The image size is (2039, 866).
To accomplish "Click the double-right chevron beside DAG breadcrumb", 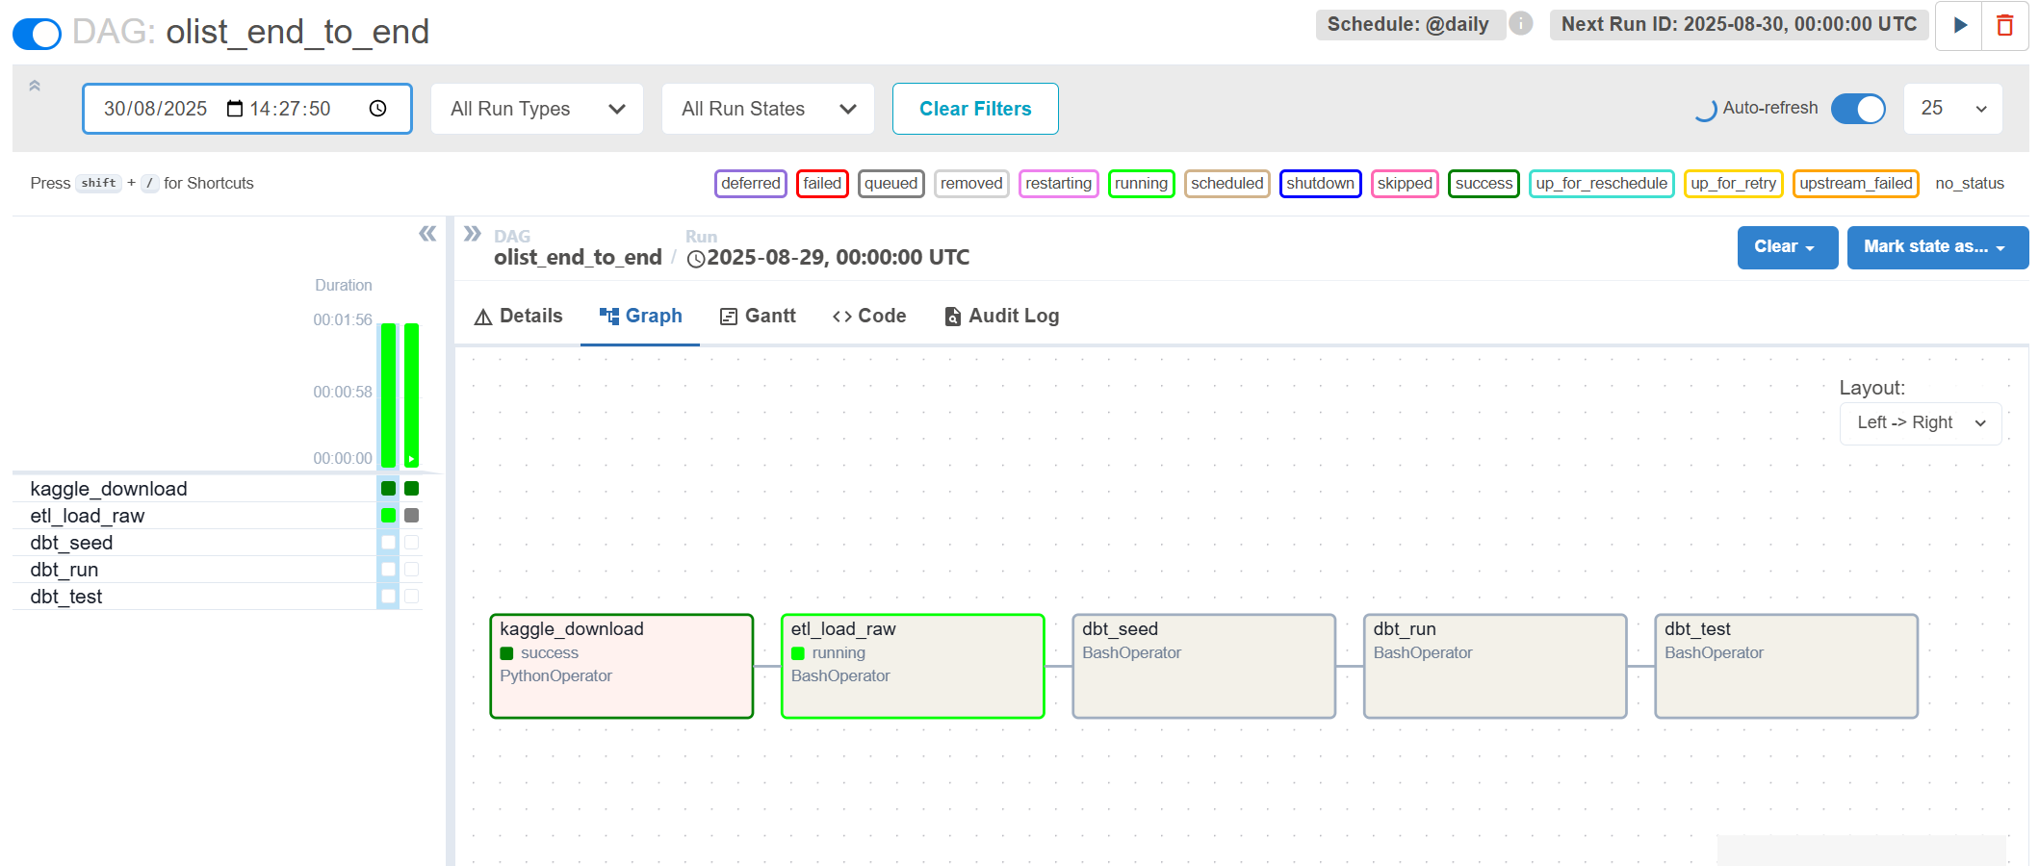I will (x=472, y=234).
